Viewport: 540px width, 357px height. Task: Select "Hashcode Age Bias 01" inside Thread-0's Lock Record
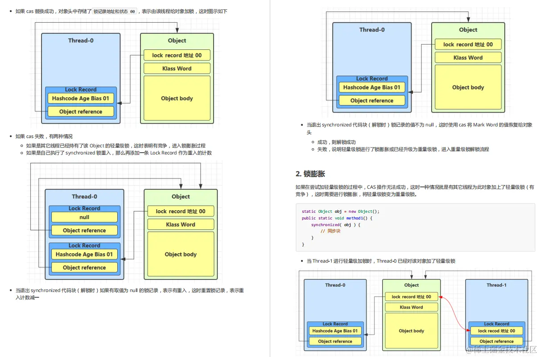pos(81,98)
